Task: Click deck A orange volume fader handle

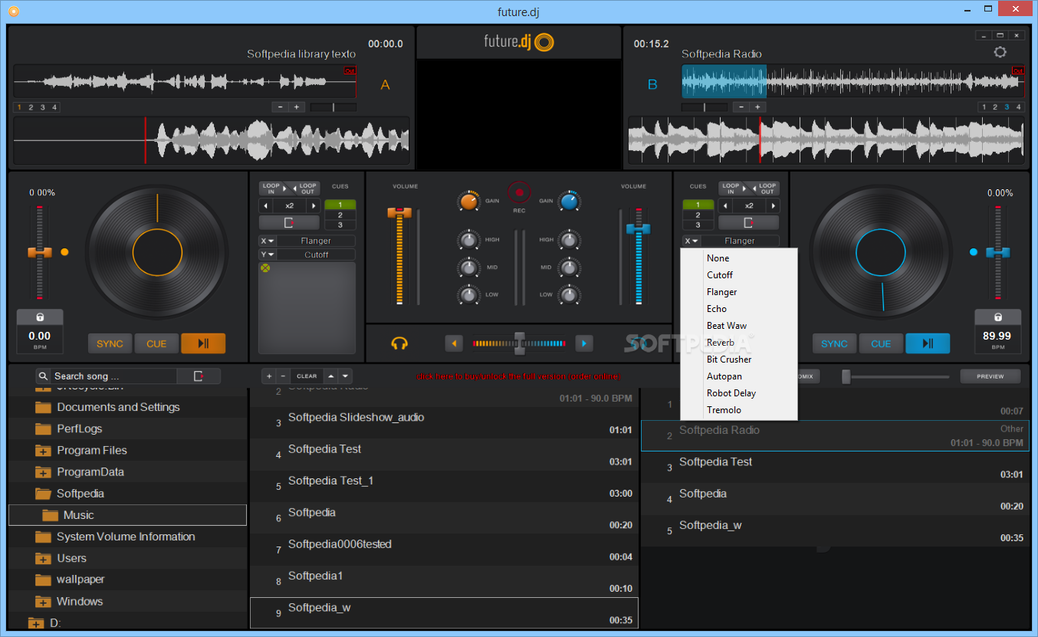Action: (x=399, y=212)
